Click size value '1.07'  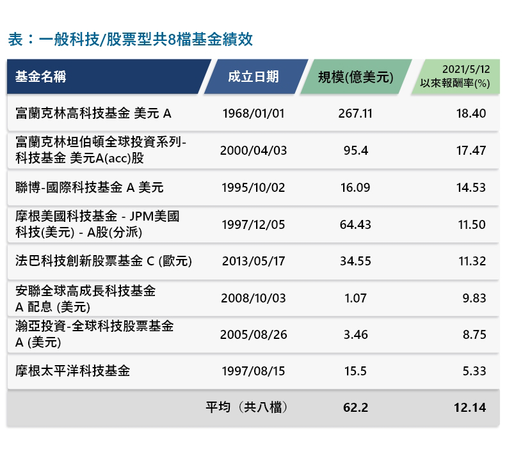(x=355, y=299)
